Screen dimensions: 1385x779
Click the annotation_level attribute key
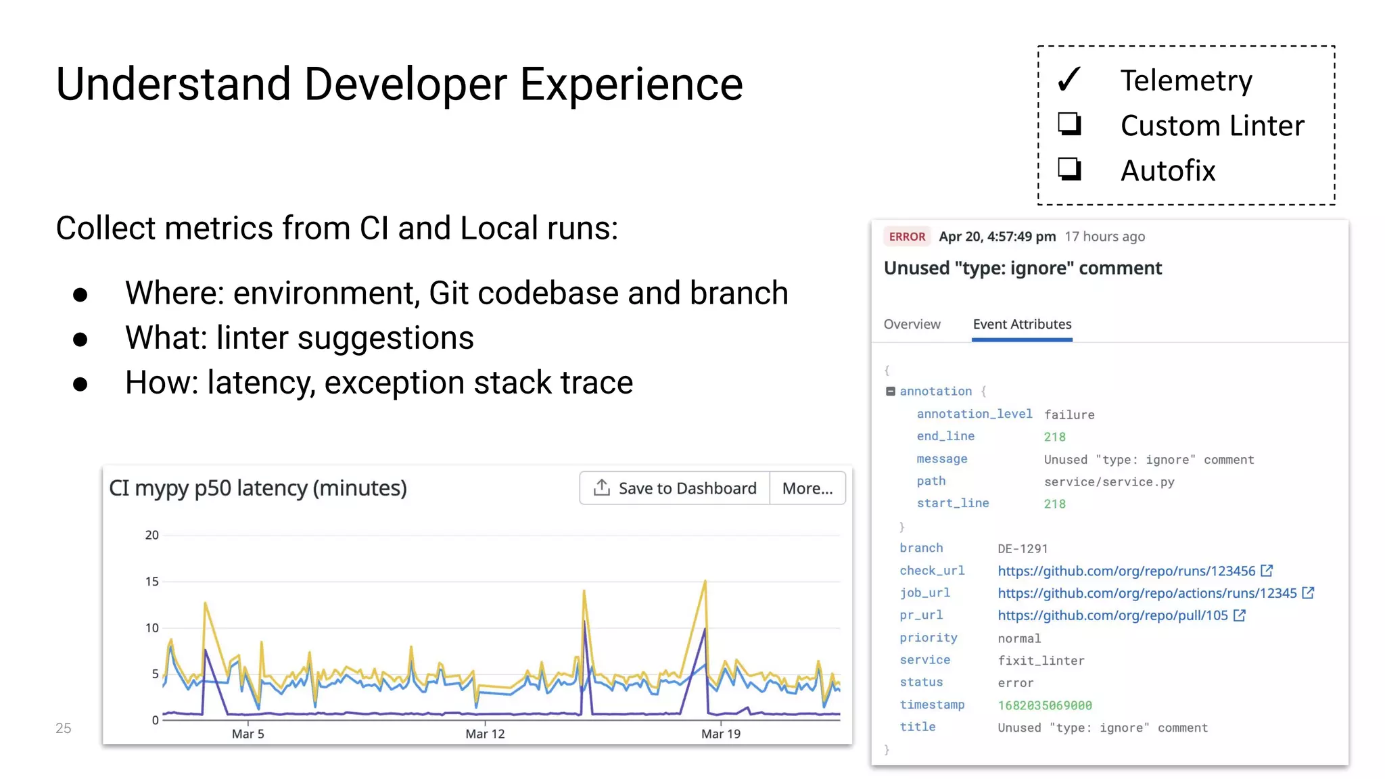pos(975,414)
